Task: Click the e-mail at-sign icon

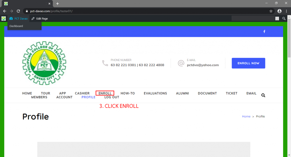Action: (x=181, y=63)
